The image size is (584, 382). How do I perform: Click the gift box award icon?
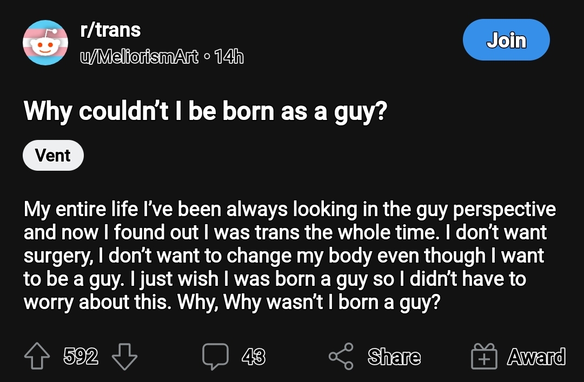tap(484, 356)
